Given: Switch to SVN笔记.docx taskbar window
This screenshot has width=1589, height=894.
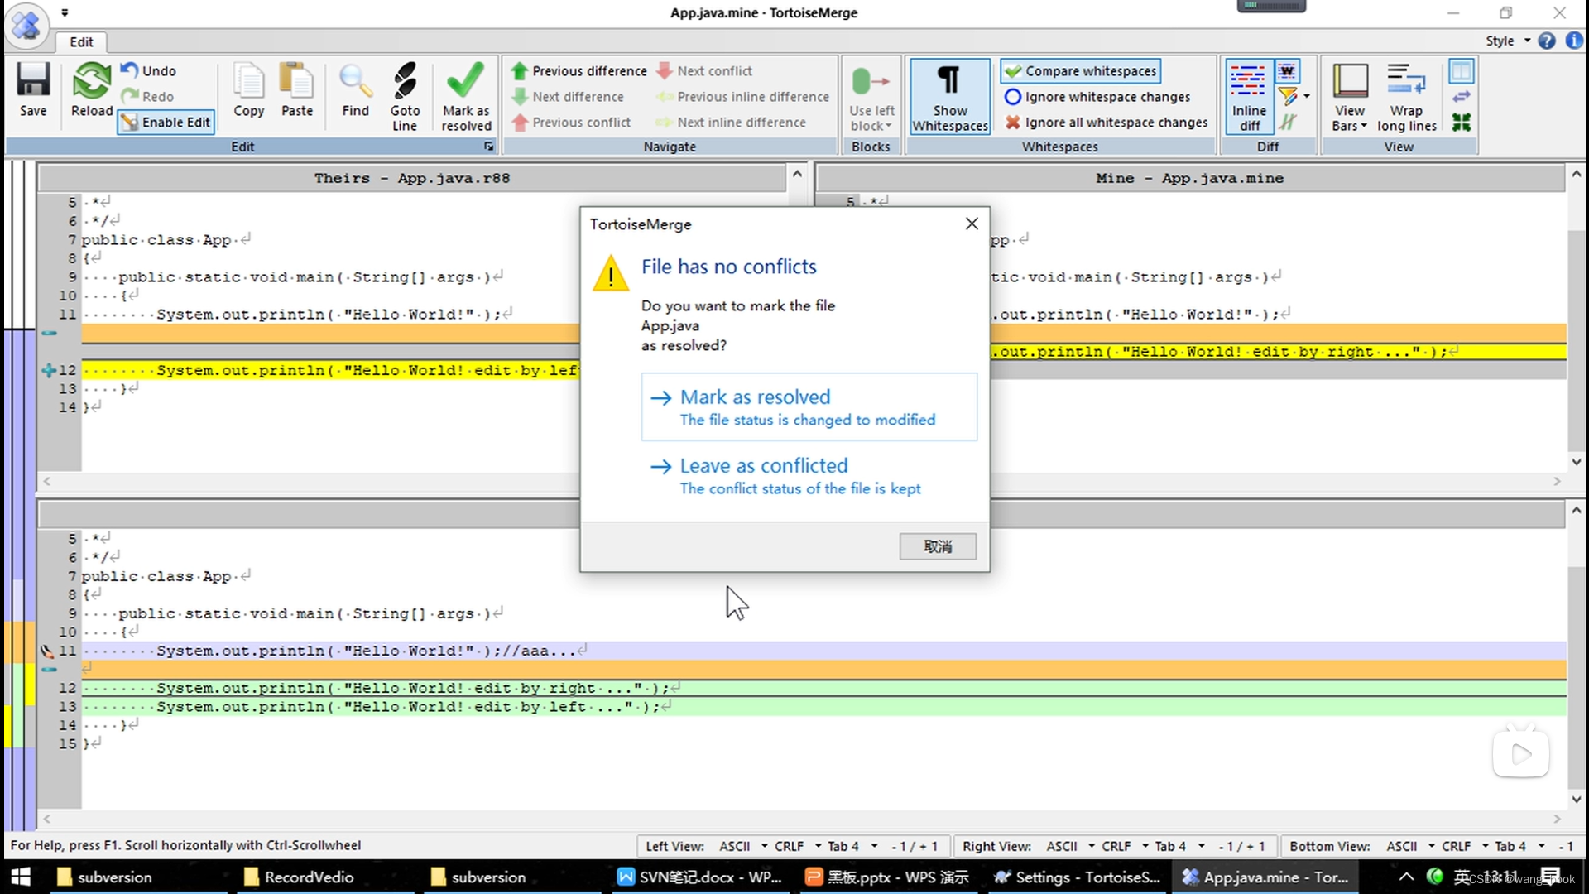Looking at the screenshot, I should tap(701, 877).
